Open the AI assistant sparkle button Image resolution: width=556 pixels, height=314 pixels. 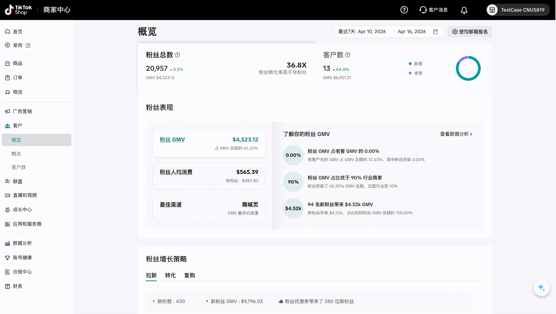(x=541, y=288)
